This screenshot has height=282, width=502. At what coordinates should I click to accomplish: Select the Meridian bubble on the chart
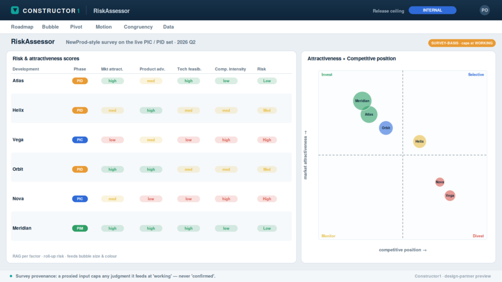(362, 101)
